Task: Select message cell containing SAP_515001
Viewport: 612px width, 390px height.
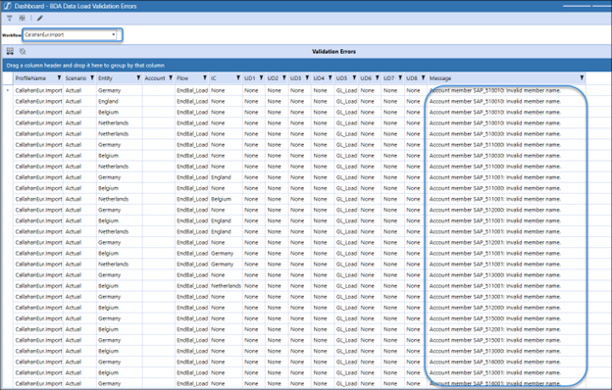Action: click(x=506, y=340)
